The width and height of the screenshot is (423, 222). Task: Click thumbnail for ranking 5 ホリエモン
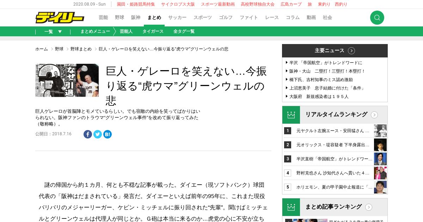(x=380, y=187)
